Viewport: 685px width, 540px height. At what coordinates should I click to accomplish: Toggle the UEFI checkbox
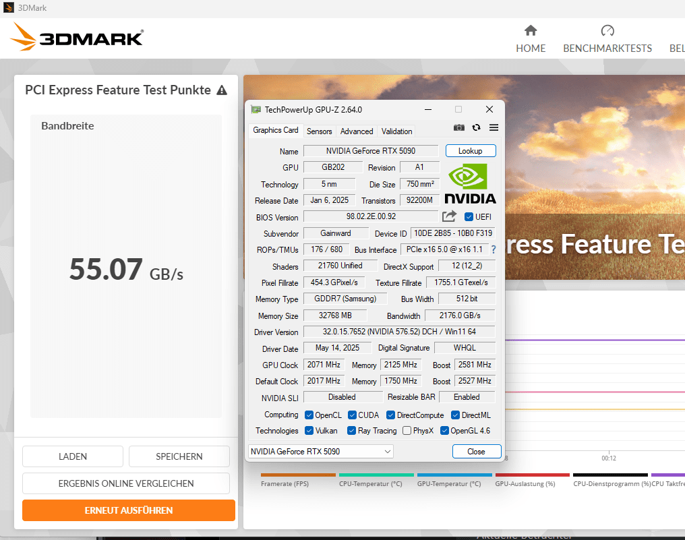(469, 216)
